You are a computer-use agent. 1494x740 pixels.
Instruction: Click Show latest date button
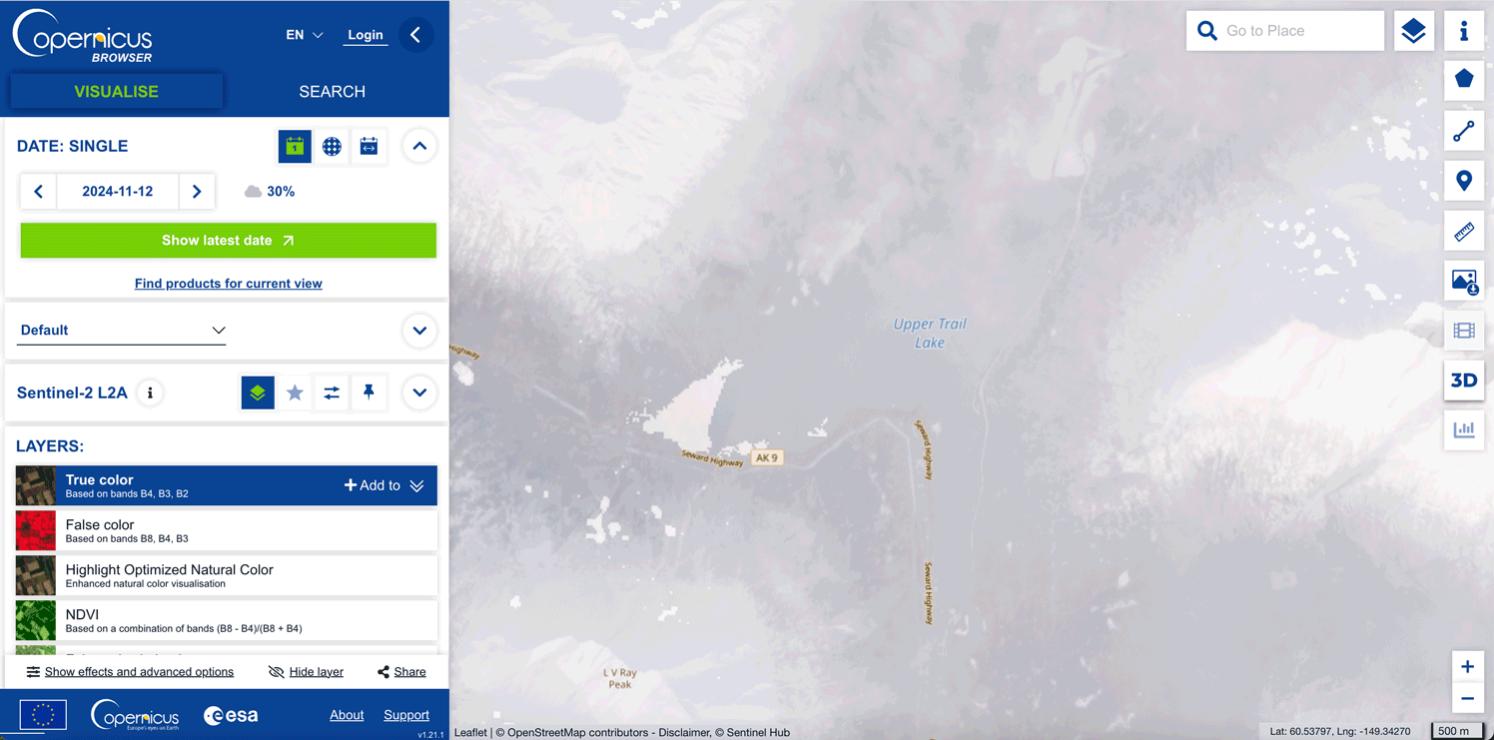click(x=229, y=241)
